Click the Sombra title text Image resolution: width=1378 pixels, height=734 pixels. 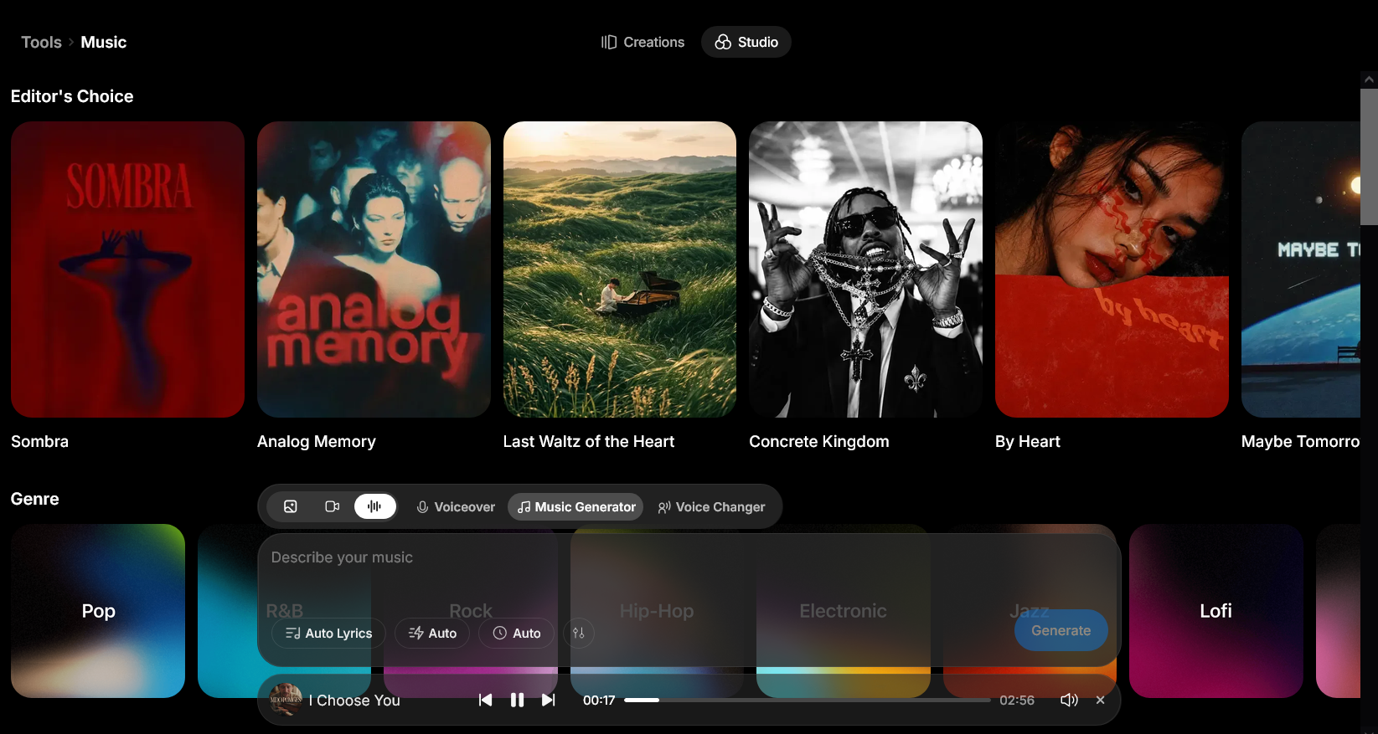point(39,441)
